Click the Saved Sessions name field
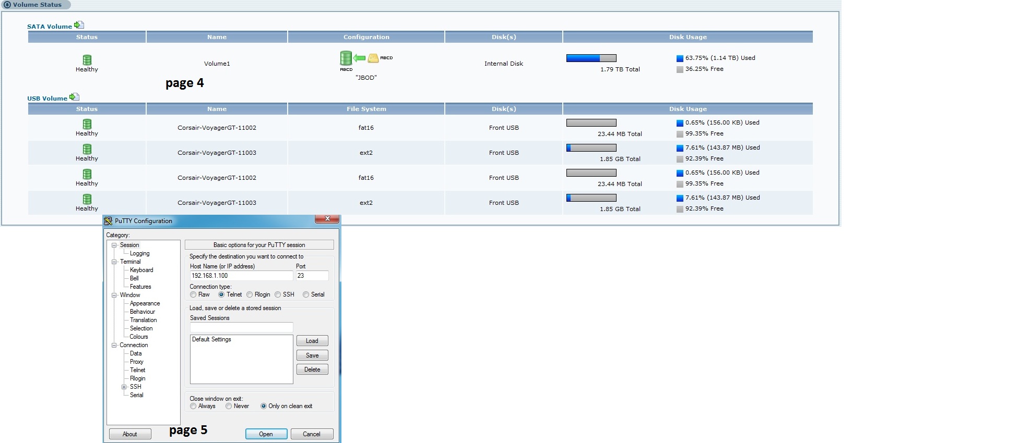This screenshot has height=443, width=1018. pos(241,327)
